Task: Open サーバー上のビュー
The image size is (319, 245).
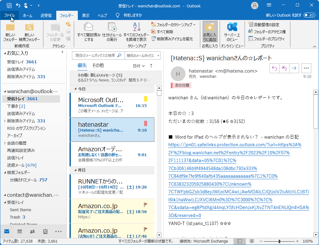Action: (232, 32)
